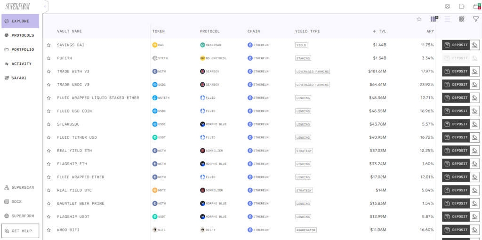Viewport: 482px width, 240px height.
Task: Open Superform link in sidebar
Action: 19,216
